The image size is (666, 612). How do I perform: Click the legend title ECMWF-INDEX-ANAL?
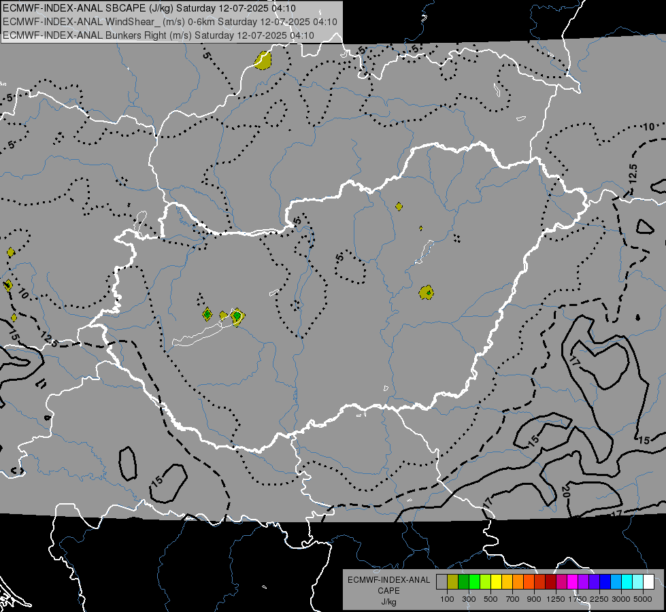pos(388,580)
